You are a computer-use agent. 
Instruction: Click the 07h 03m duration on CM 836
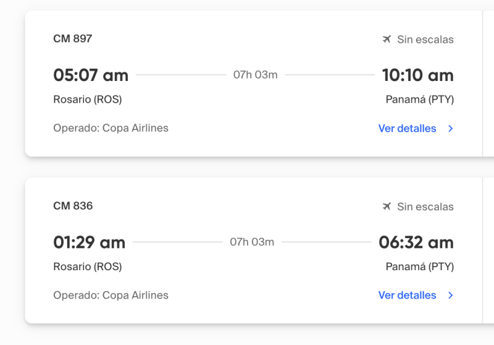tap(252, 242)
